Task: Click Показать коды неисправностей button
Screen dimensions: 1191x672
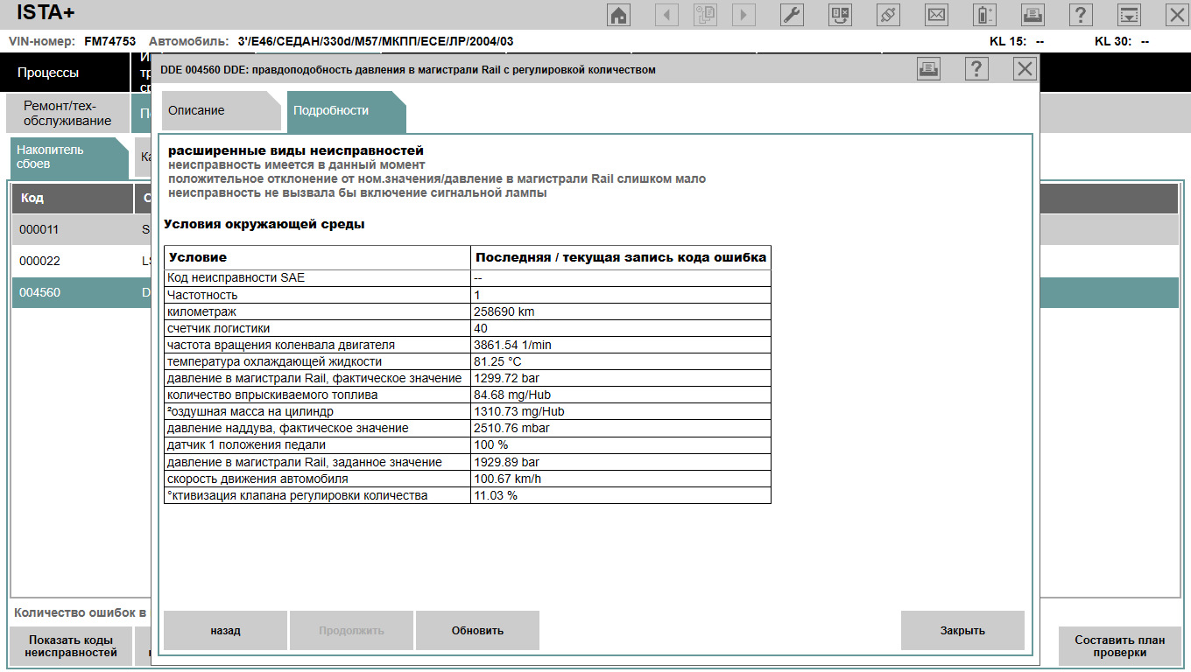Action: point(71,646)
